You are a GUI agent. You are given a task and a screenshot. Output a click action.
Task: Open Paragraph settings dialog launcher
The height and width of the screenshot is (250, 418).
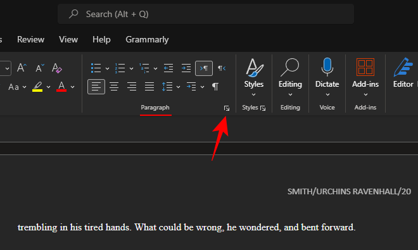(227, 108)
